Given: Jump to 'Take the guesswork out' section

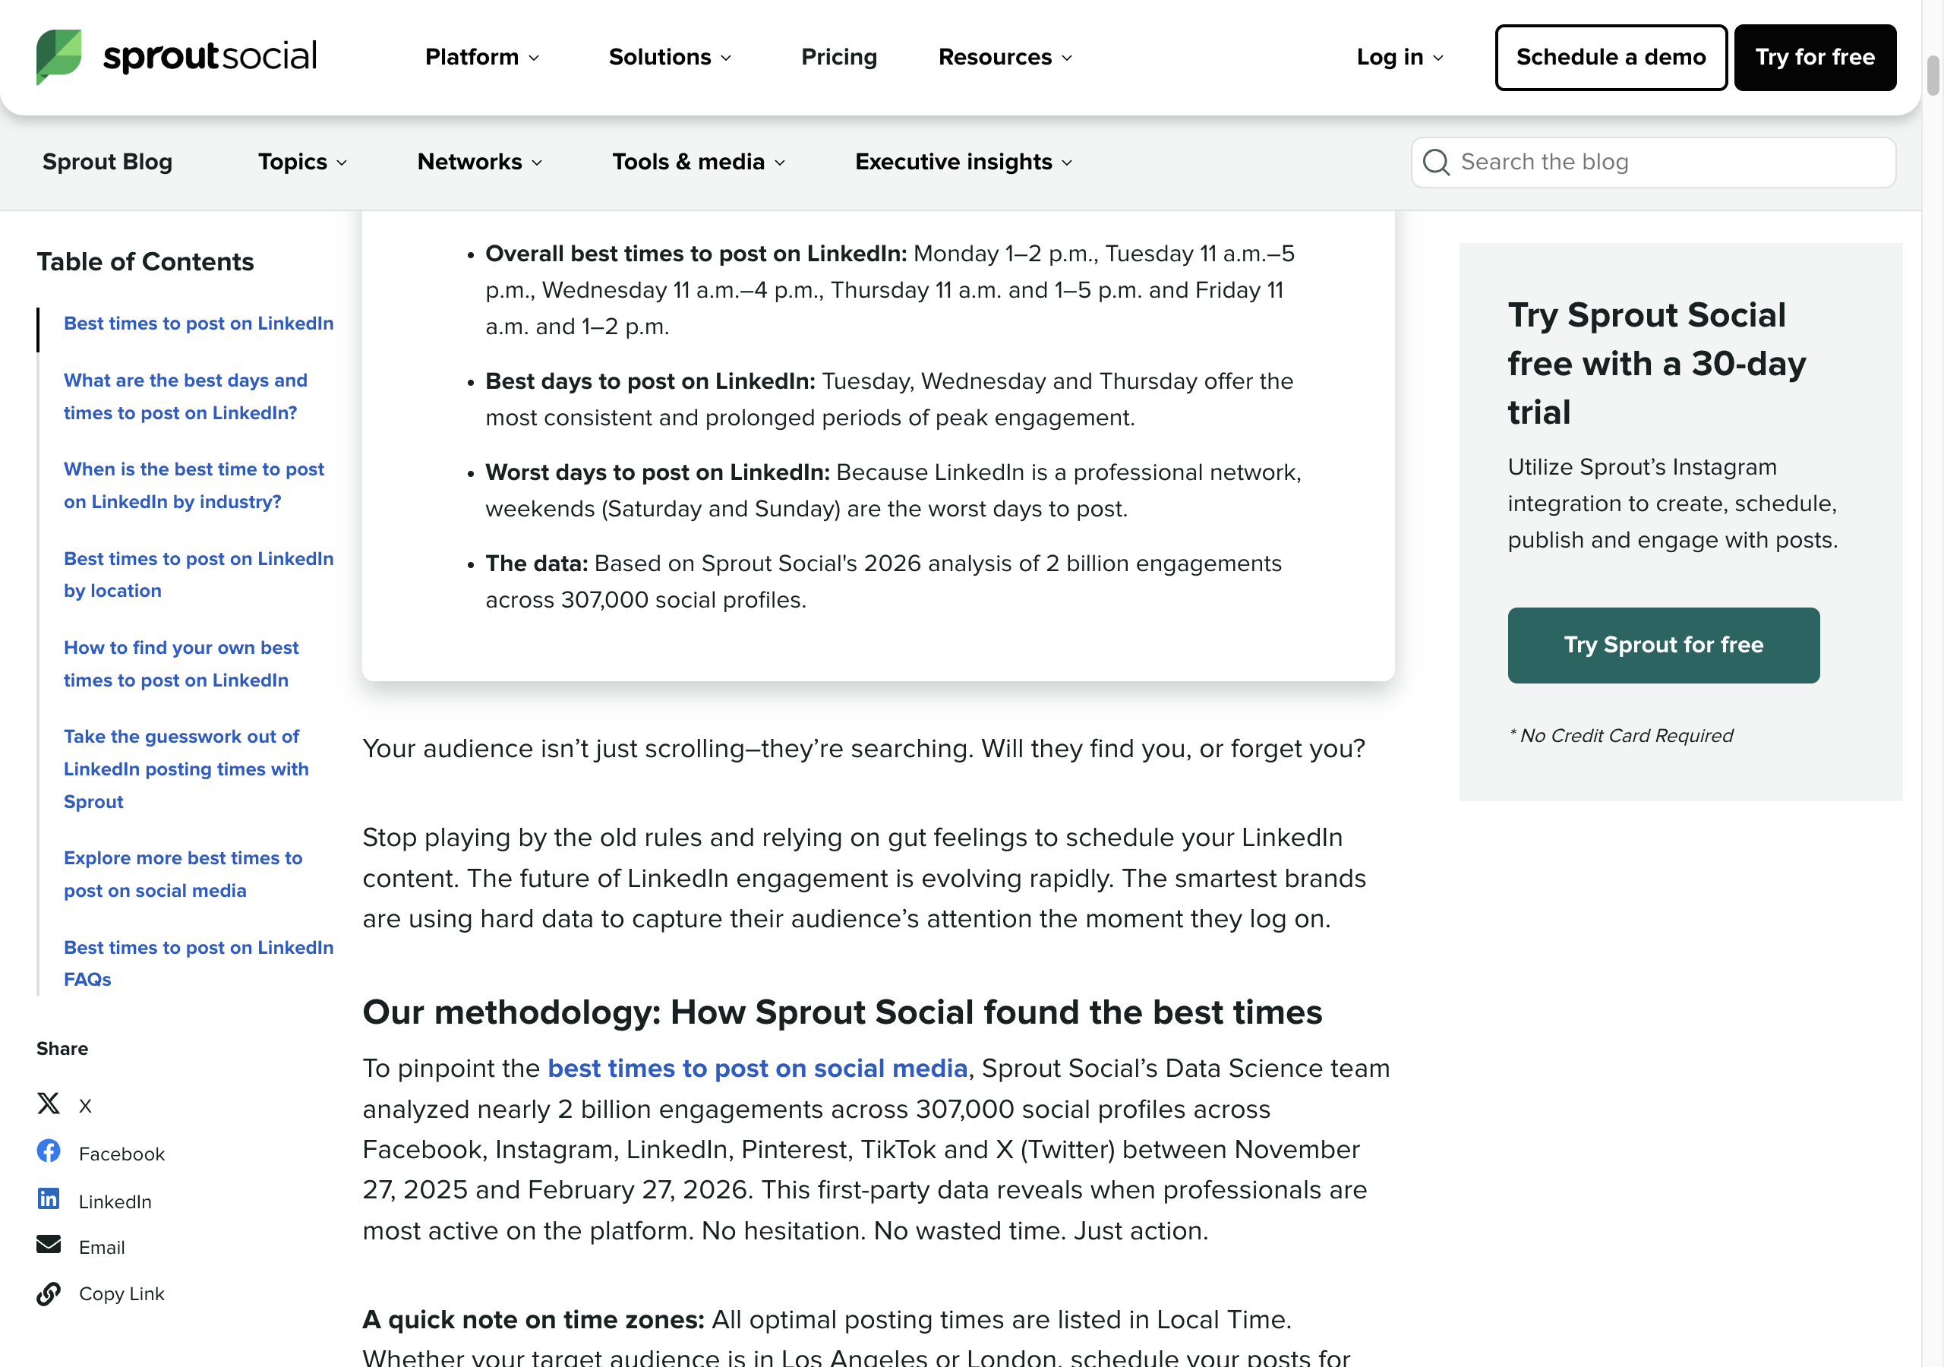Looking at the screenshot, I should (x=186, y=769).
